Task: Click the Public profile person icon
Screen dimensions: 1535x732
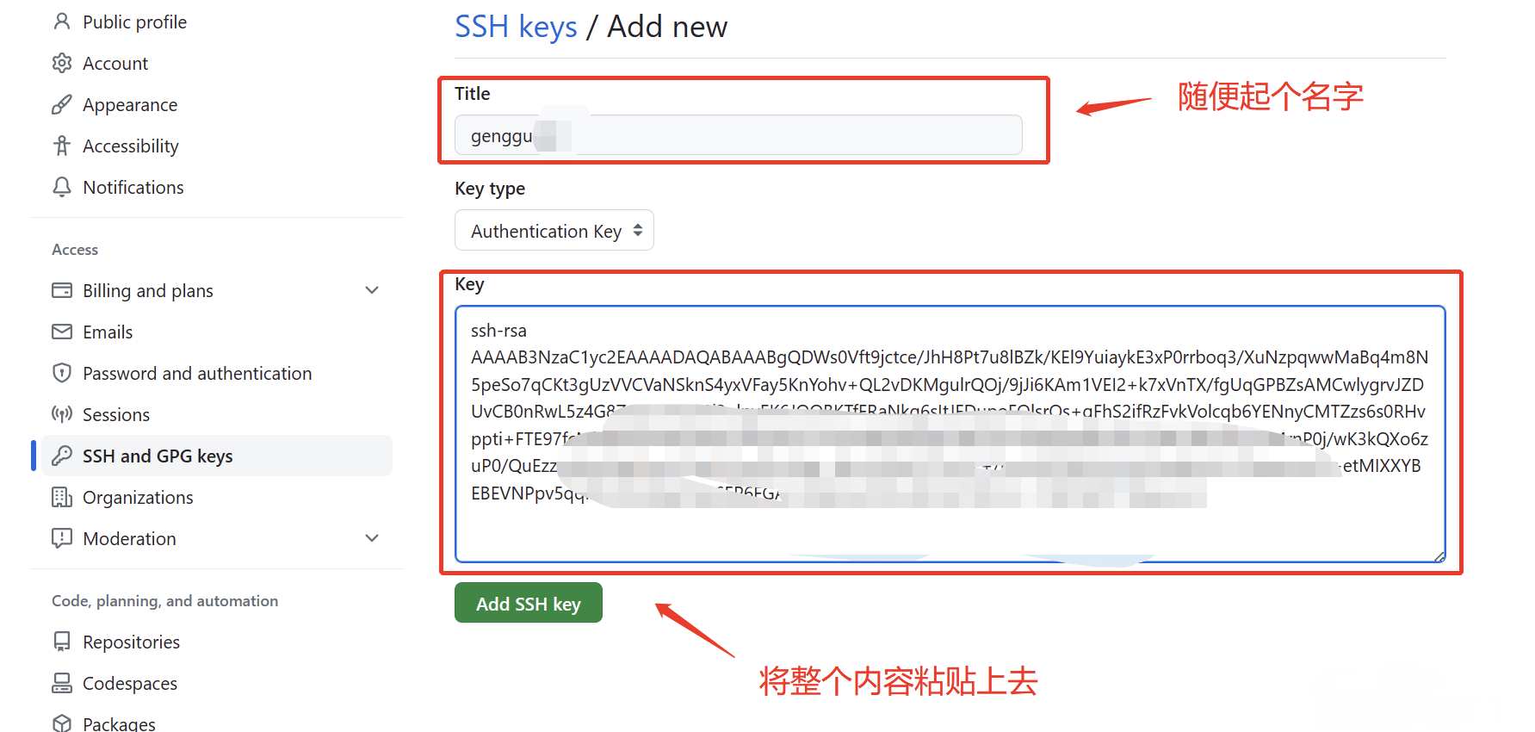Action: point(62,22)
